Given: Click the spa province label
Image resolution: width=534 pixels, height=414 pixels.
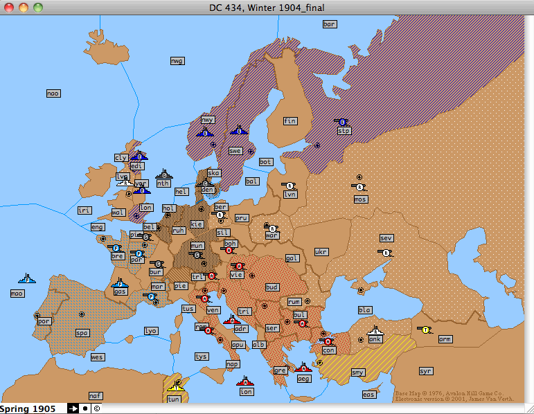Looking at the screenshot, I should pyautogui.click(x=82, y=332).
